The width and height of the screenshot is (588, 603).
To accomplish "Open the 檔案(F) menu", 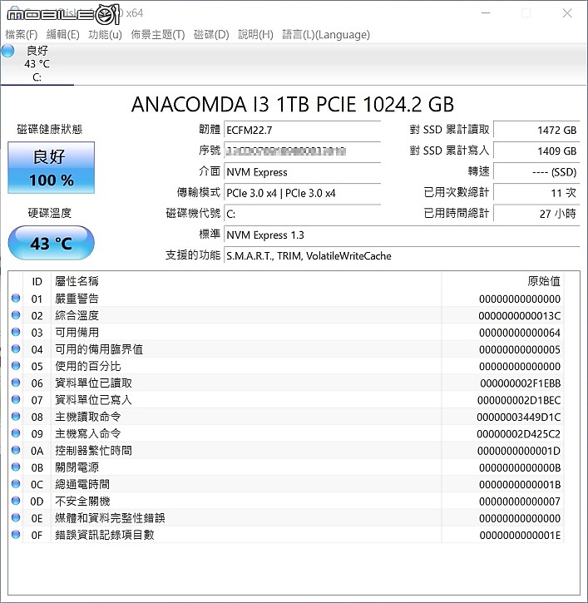I will pyautogui.click(x=22, y=34).
